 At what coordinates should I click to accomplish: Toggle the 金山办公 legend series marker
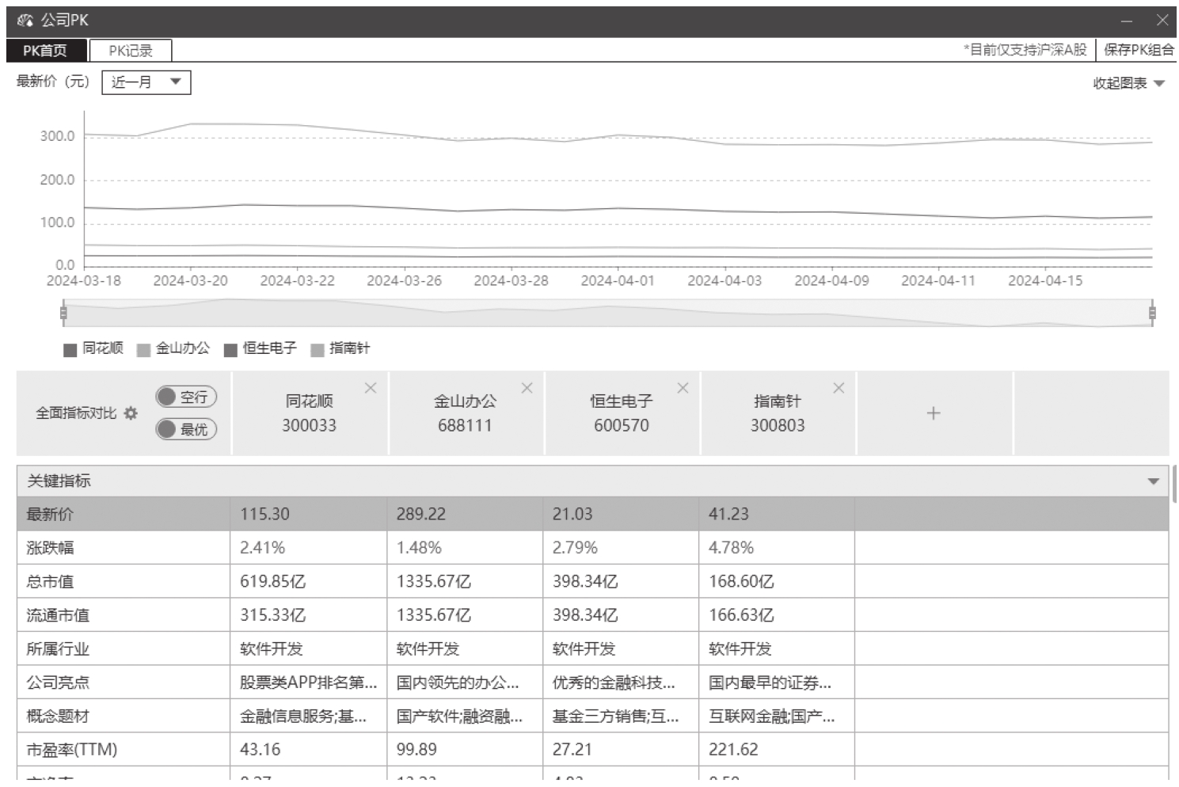pyautogui.click(x=143, y=350)
